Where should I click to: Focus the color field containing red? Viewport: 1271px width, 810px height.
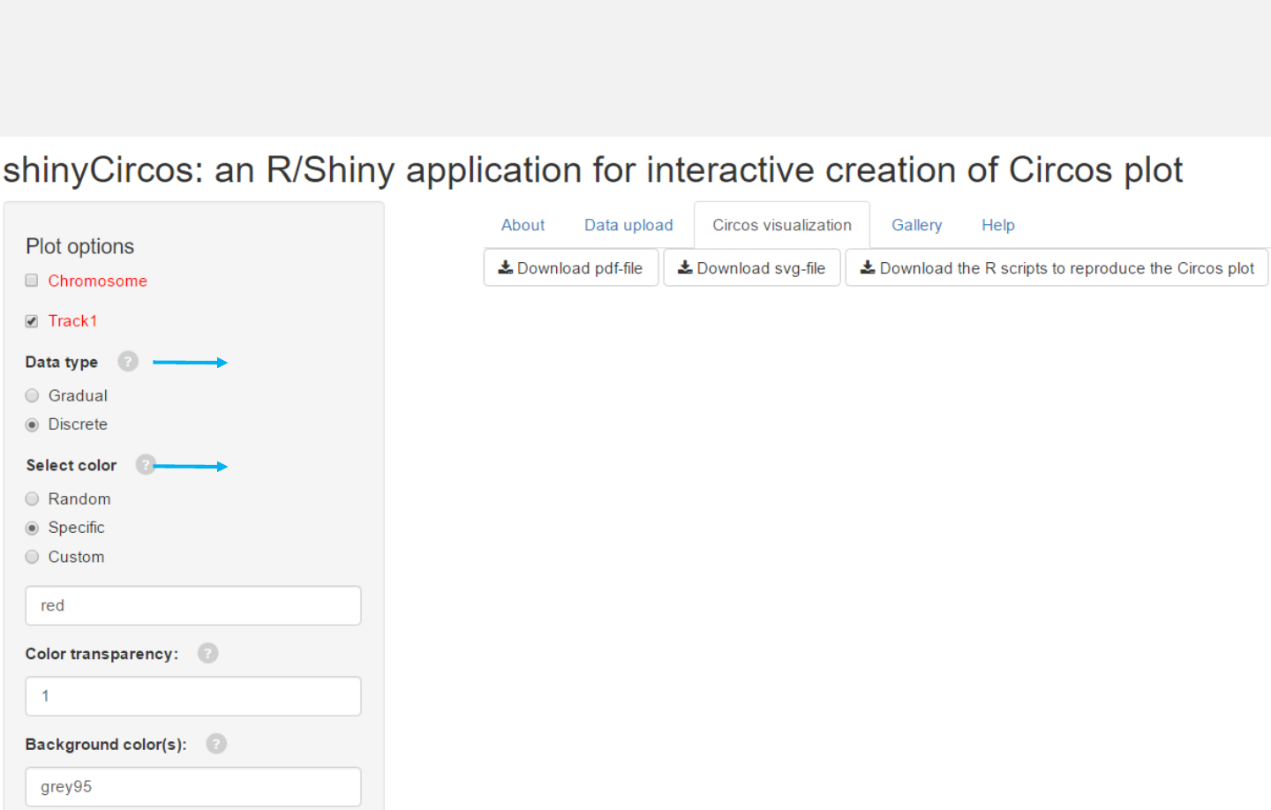[193, 605]
